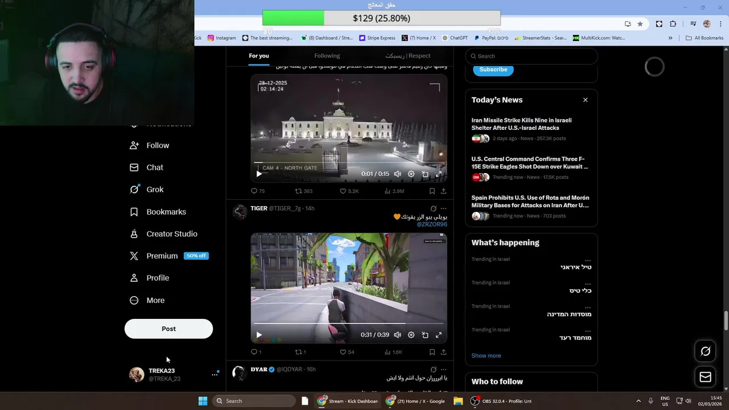Switch to the For you tab
Screen dimensions: 729x410
pos(259,56)
